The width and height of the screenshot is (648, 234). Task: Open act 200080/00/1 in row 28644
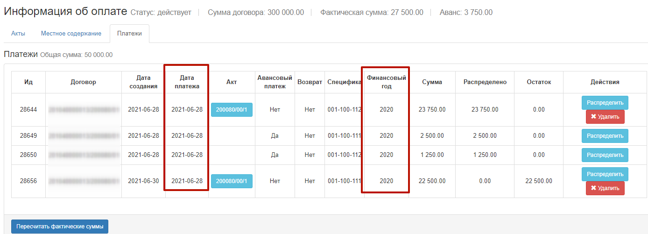(x=232, y=110)
